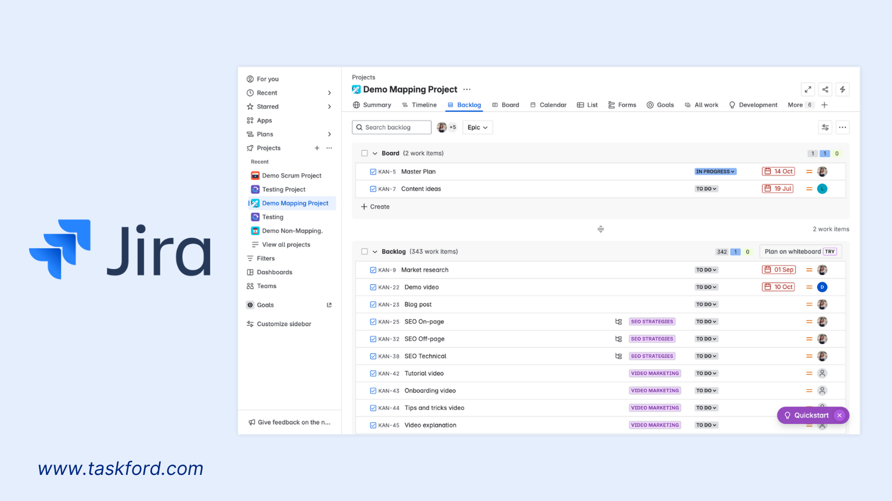Collapse the Board section
This screenshot has width=892, height=501.
375,153
